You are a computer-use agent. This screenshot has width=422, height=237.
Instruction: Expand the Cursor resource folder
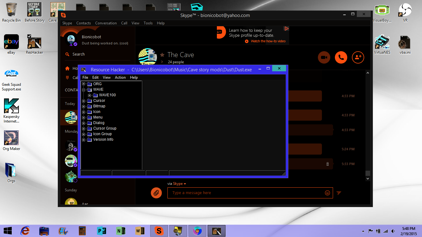coord(83,101)
